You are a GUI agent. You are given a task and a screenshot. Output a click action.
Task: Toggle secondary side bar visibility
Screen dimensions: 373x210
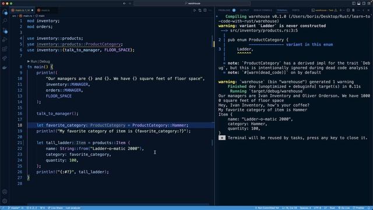[x=364, y=3]
